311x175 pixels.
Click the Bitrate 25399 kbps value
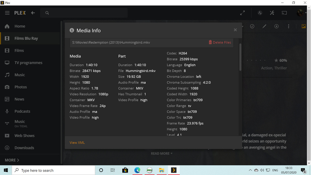point(189,59)
